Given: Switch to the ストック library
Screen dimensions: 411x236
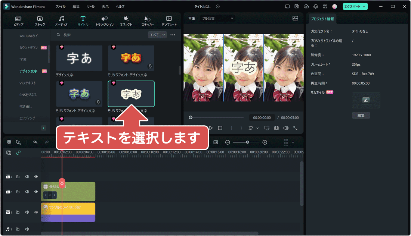Looking at the screenshot, I should [40, 20].
